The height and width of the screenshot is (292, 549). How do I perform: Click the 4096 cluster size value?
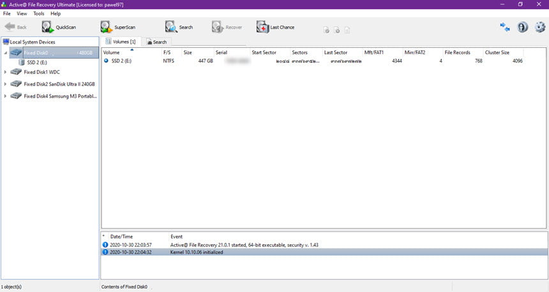[517, 61]
